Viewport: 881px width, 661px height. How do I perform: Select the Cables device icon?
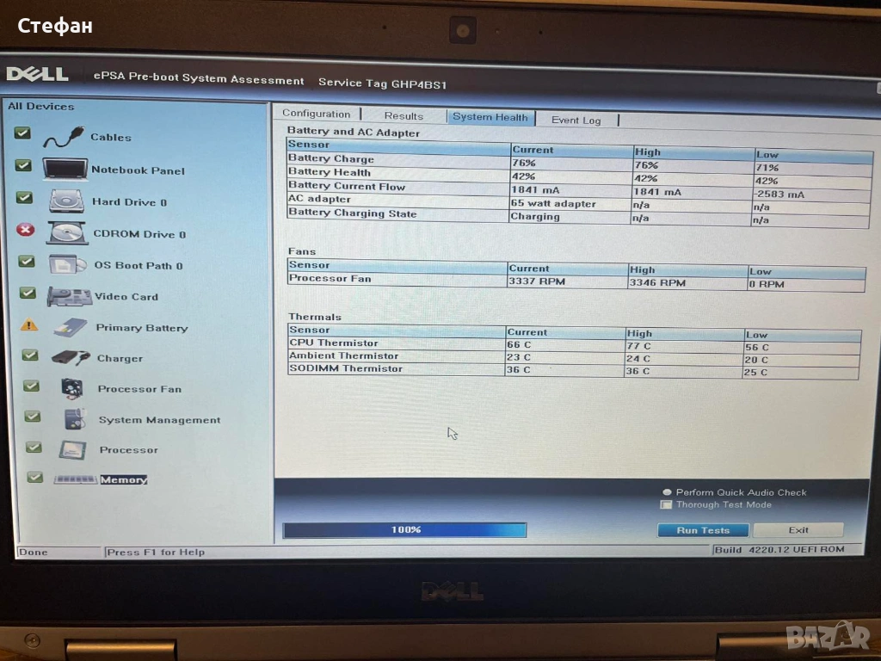pos(64,137)
